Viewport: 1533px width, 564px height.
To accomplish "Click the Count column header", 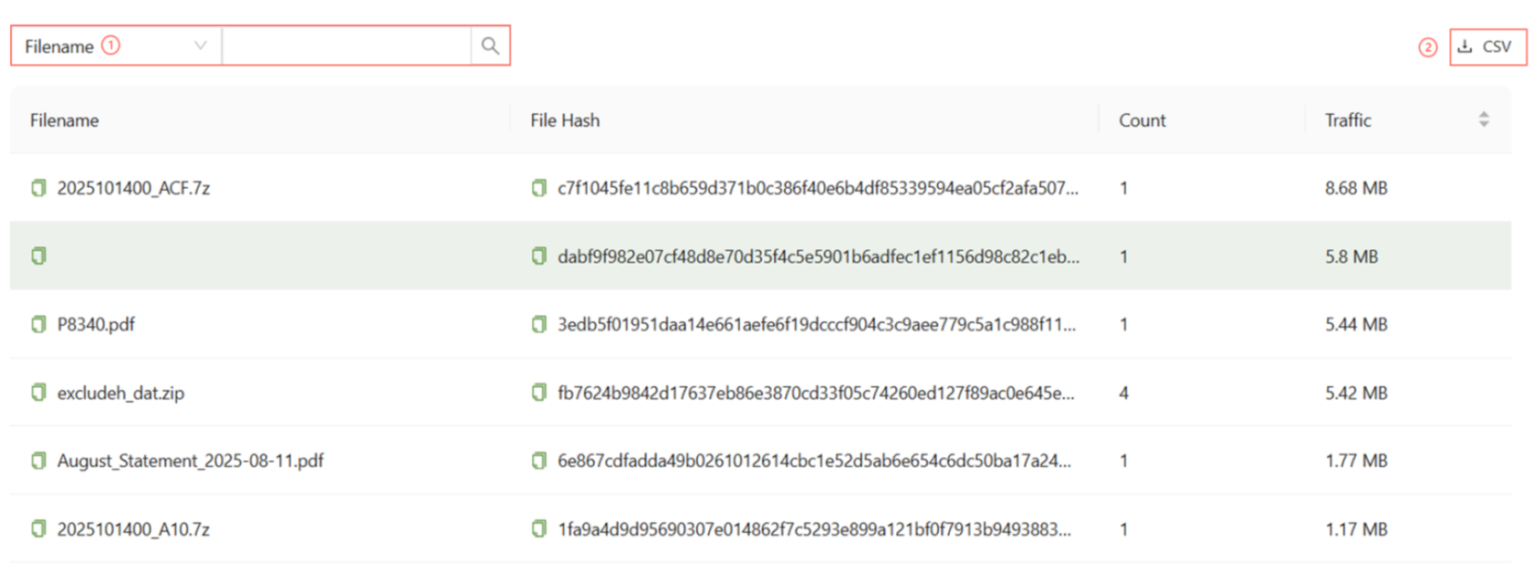I will point(1142,120).
